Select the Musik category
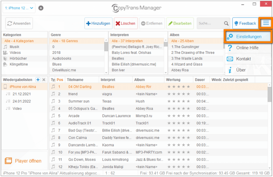 pyautogui.click(x=24, y=47)
